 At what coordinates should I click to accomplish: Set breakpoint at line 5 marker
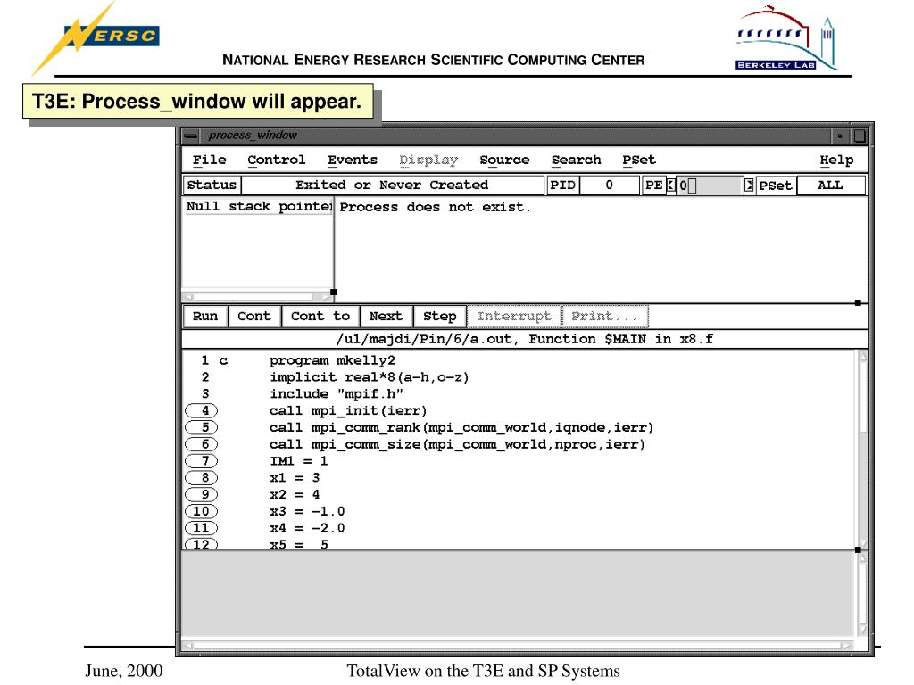pyautogui.click(x=204, y=427)
